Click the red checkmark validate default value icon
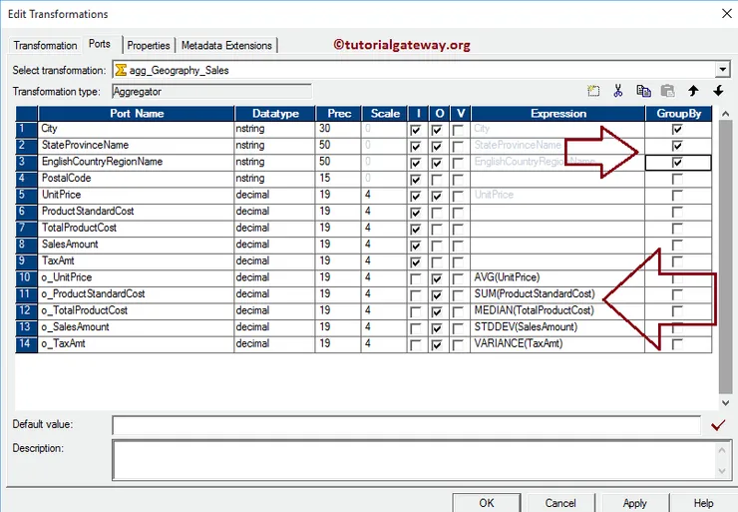Image resolution: width=738 pixels, height=512 pixels. coord(718,425)
